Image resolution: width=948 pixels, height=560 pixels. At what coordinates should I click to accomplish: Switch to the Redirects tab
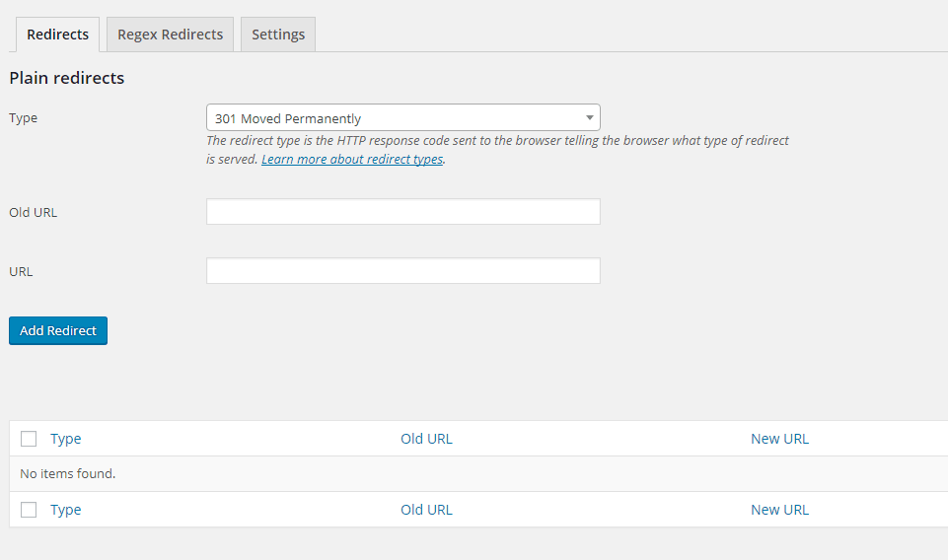point(58,35)
